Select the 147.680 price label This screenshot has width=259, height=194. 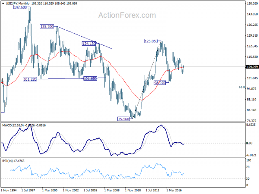click(20, 7)
